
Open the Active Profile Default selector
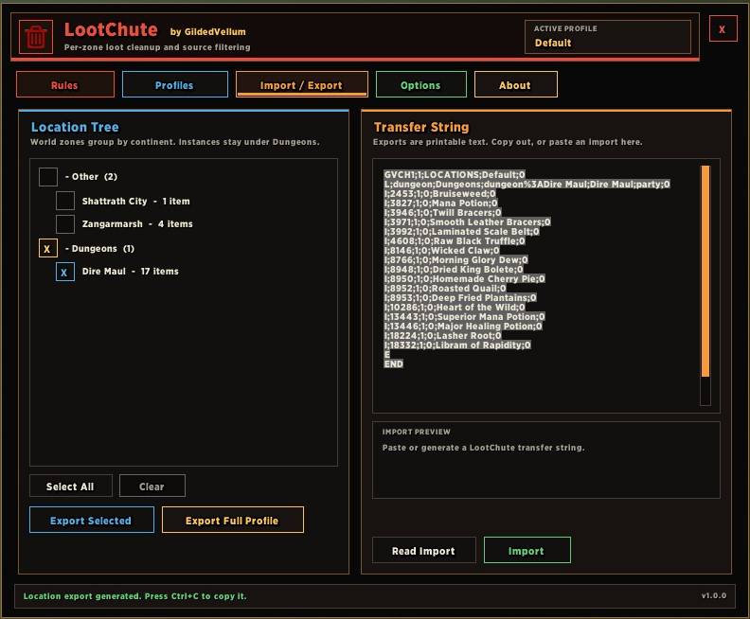[607, 36]
